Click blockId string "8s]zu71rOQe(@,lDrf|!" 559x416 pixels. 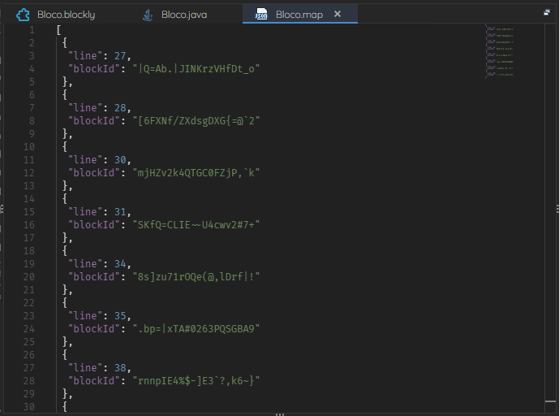pyautogui.click(x=196, y=277)
